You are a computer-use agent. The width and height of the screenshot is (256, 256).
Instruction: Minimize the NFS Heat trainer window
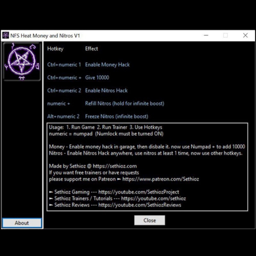point(206,36)
